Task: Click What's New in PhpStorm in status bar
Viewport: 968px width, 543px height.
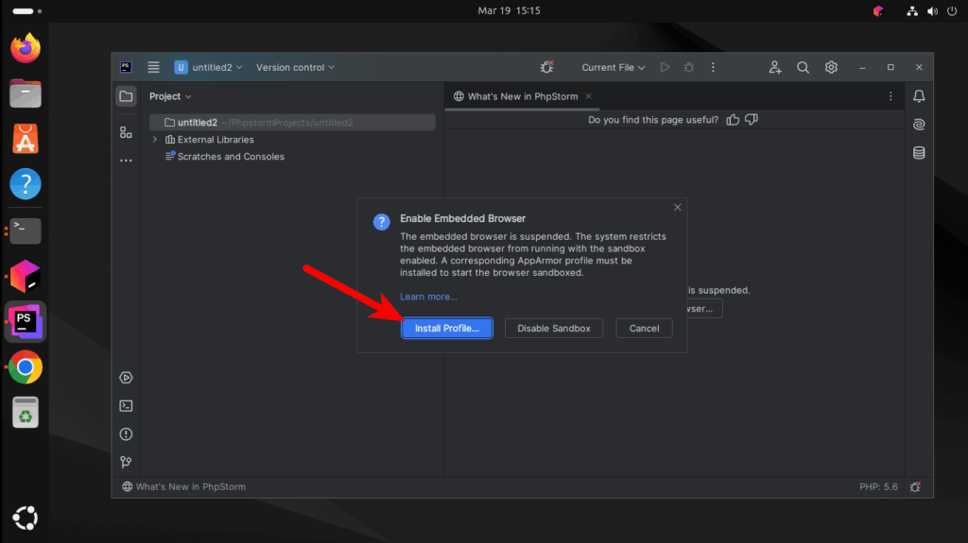Action: 184,487
